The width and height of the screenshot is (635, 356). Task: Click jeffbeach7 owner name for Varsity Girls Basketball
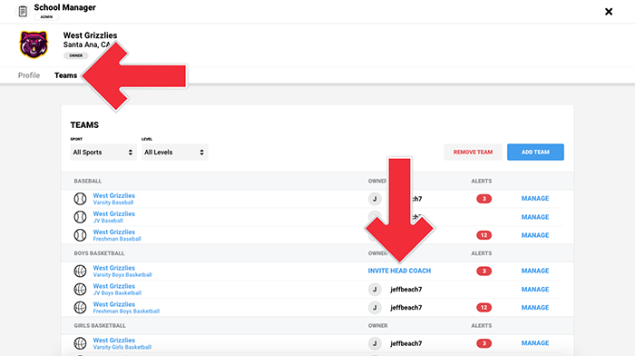click(405, 344)
